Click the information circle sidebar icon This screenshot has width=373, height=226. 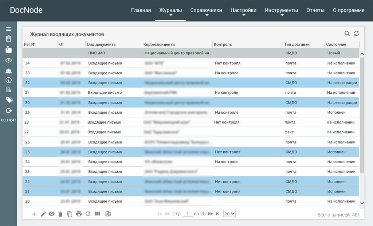[9, 80]
